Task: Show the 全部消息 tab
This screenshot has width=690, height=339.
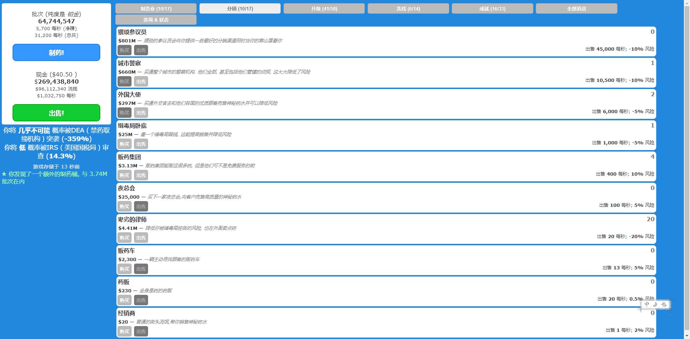Action: click(576, 9)
